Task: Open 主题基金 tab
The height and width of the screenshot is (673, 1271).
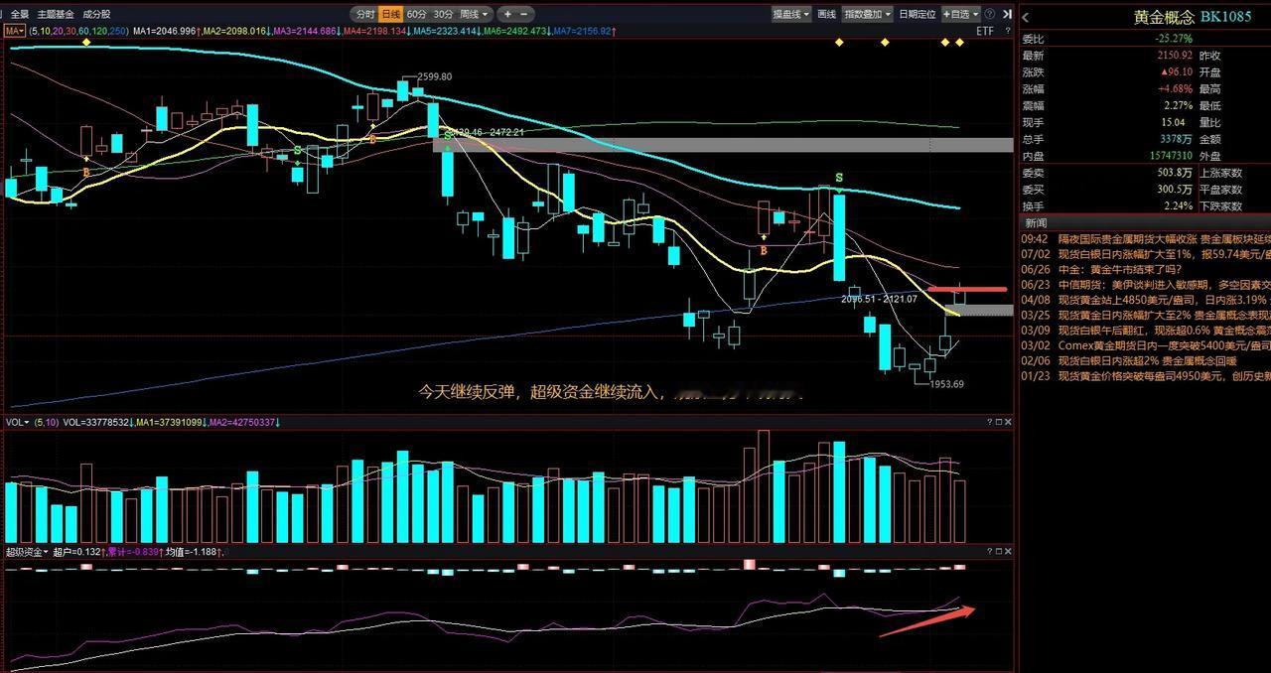Action: [x=56, y=14]
